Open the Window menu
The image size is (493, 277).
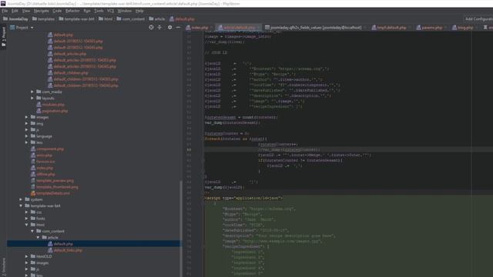tap(125, 11)
